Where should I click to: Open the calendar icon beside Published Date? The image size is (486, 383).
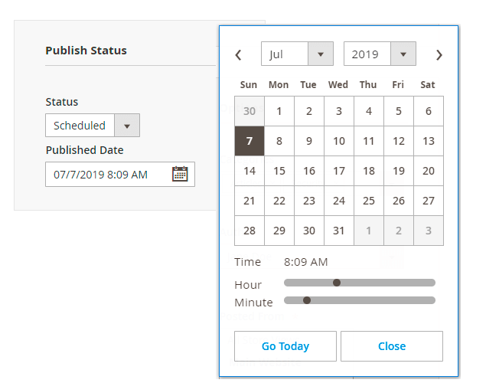coord(180,174)
